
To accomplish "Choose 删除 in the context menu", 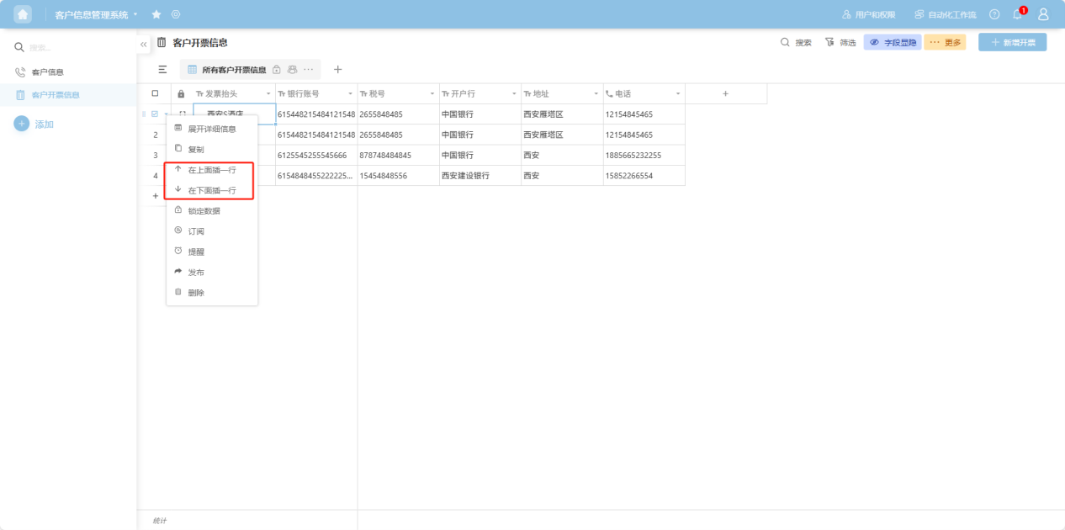I will tap(196, 293).
